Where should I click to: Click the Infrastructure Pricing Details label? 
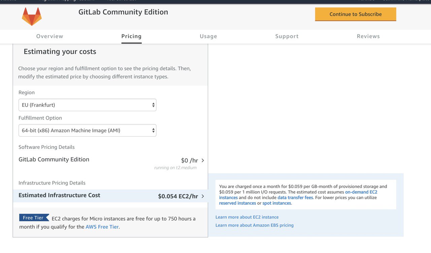(x=52, y=183)
